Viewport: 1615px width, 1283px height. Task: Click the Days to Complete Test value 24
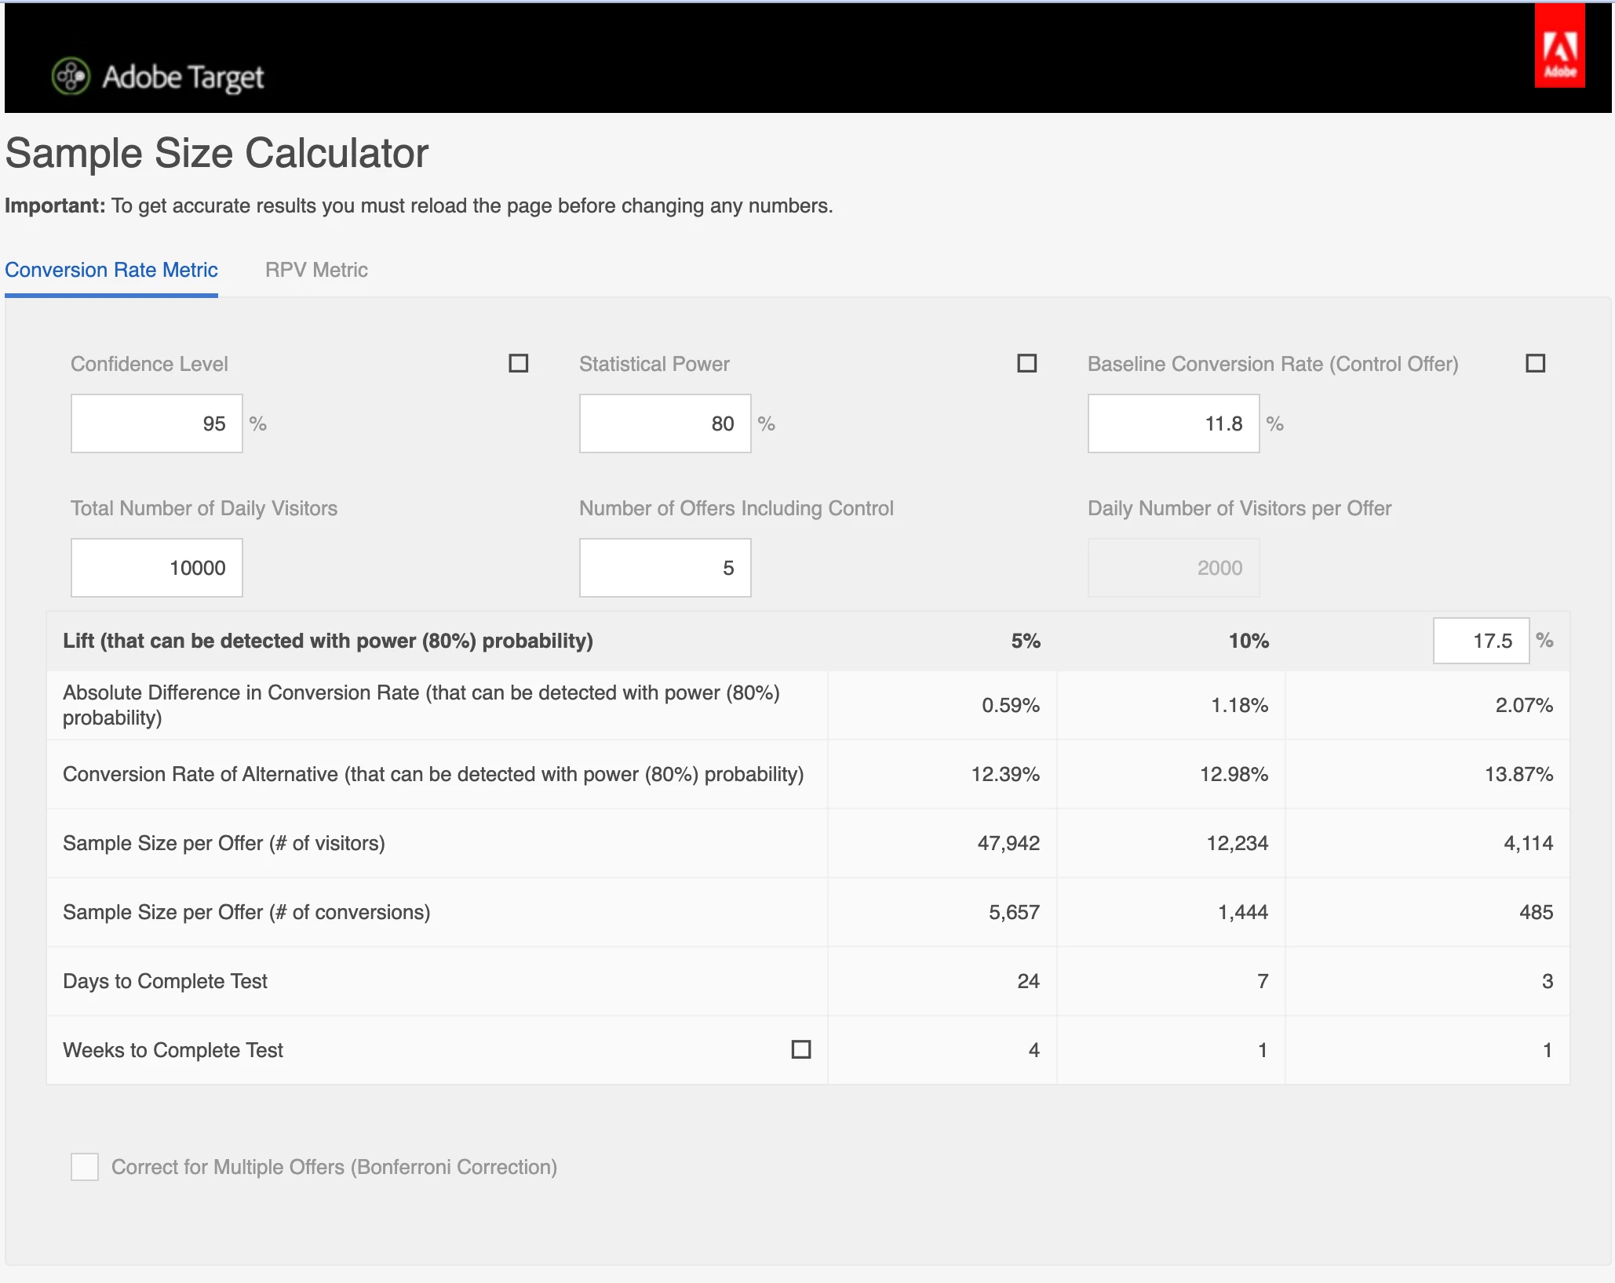1028,981
